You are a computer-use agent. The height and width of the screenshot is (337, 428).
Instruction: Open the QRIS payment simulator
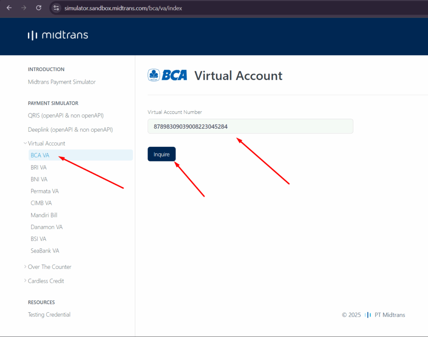point(66,115)
